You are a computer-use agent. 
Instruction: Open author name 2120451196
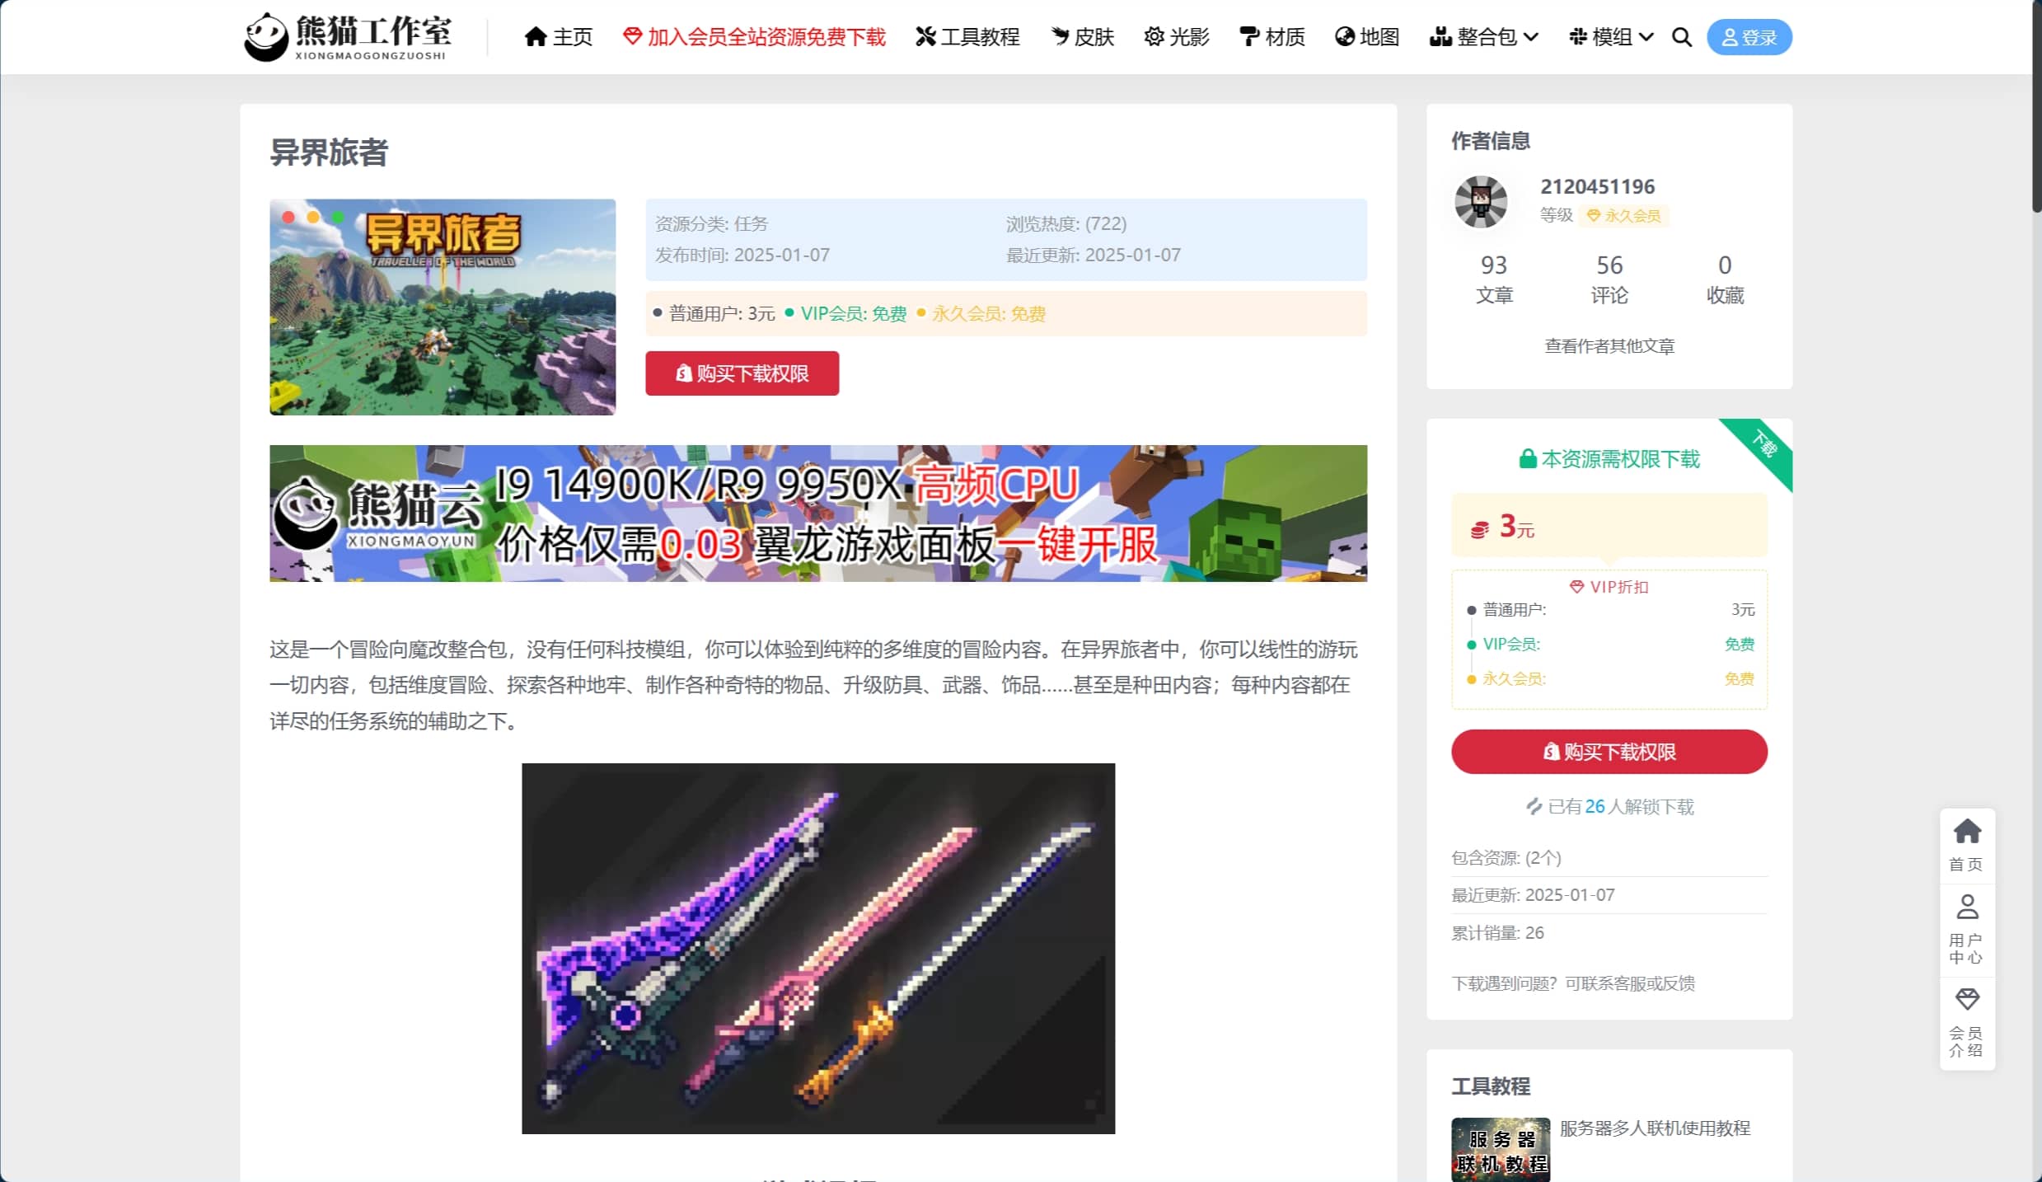coord(1597,187)
